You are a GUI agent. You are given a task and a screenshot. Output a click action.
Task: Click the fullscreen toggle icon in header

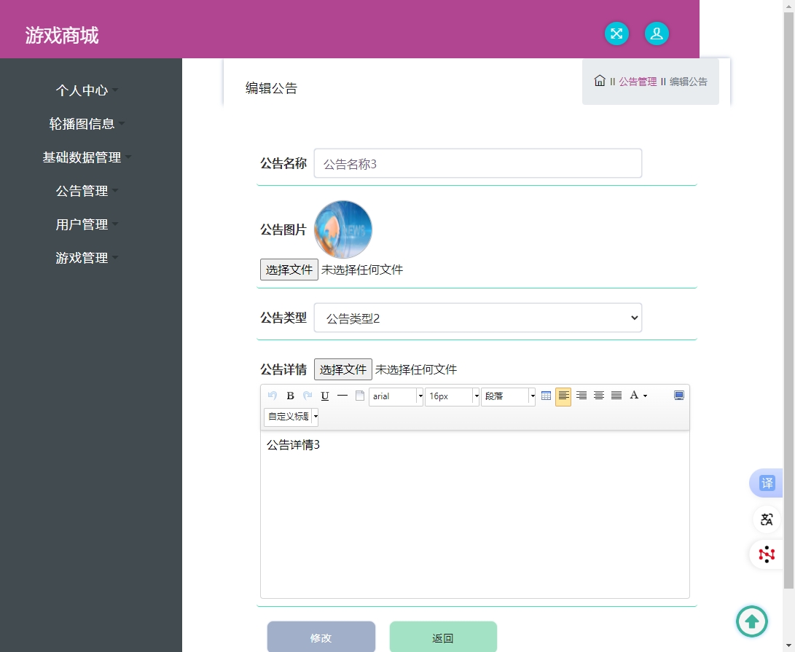616,34
